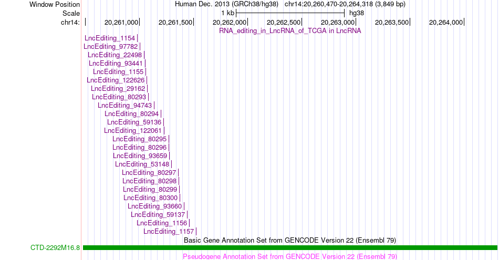Click the chr14:20,260,470-20,264,318 coordinates text

(x=345, y=4)
